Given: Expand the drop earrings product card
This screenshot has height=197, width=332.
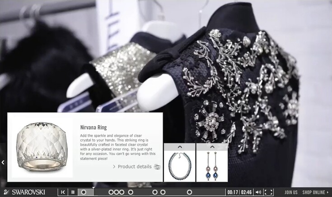Looking at the screenshot, I should coord(212,147).
